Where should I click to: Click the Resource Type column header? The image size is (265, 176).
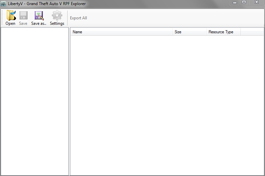(x=223, y=32)
